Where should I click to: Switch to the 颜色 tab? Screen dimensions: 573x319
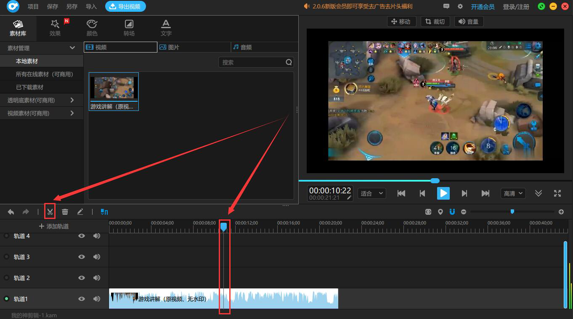(x=92, y=27)
